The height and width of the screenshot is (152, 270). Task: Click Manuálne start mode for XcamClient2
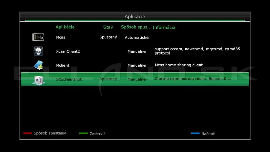pos(137,51)
